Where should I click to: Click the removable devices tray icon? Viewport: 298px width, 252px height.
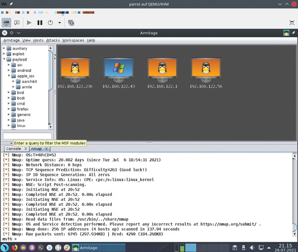tap(243, 248)
